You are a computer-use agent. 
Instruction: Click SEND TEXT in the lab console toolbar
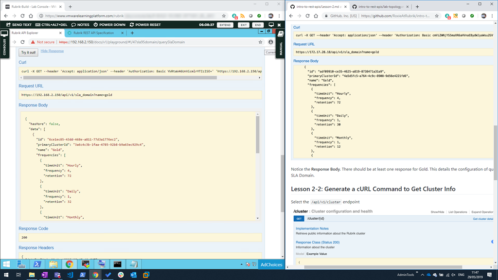pos(19,25)
